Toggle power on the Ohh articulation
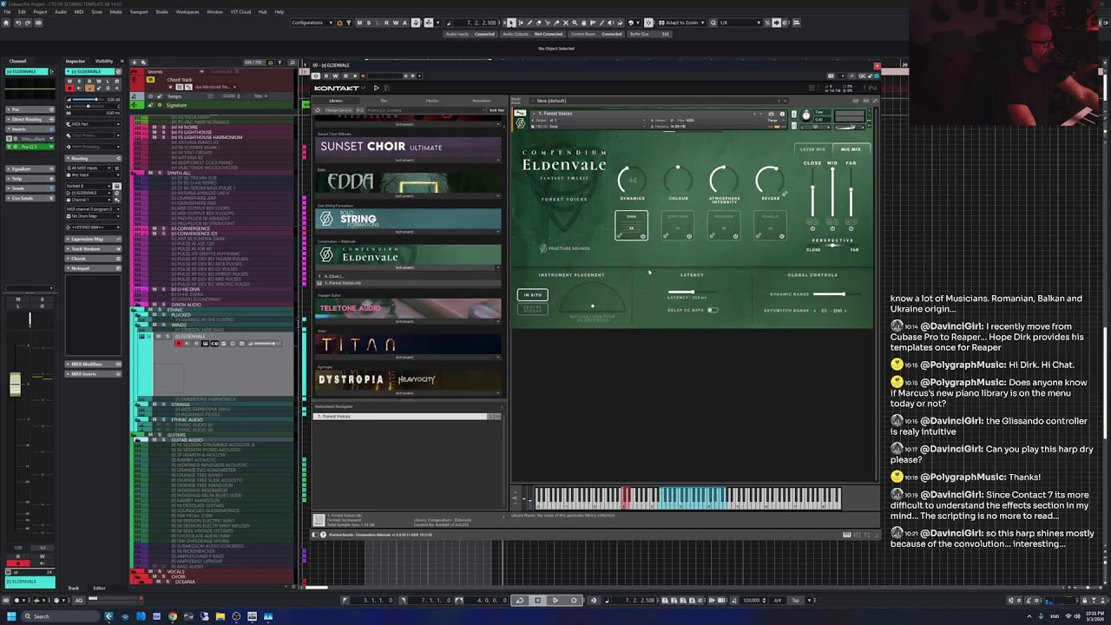 (x=642, y=236)
